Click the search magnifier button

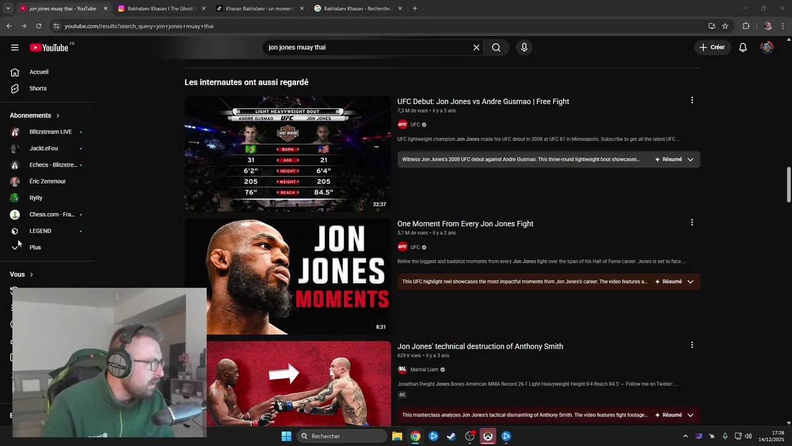tap(496, 48)
